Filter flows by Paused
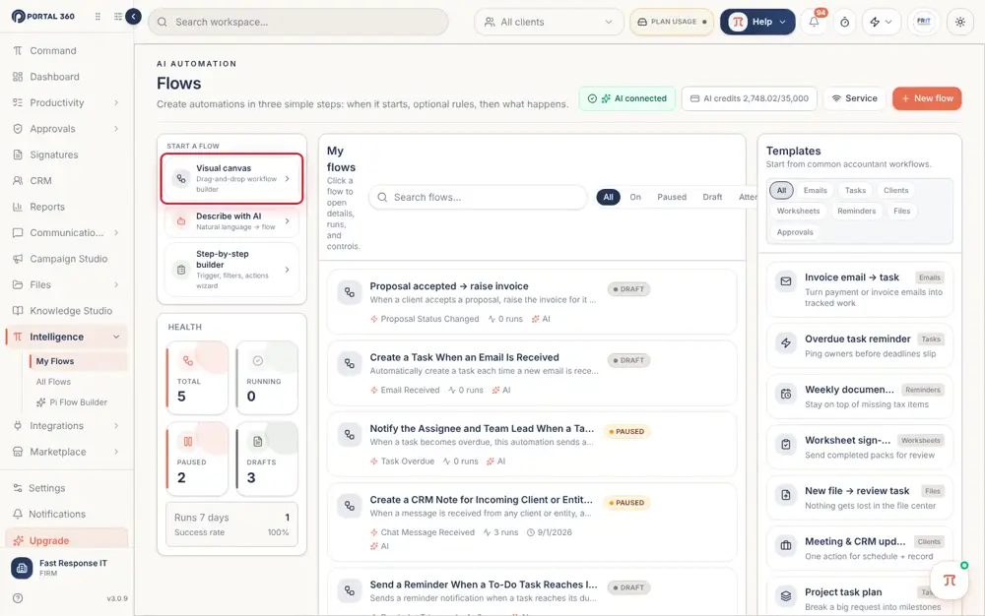The width and height of the screenshot is (985, 616). point(672,197)
